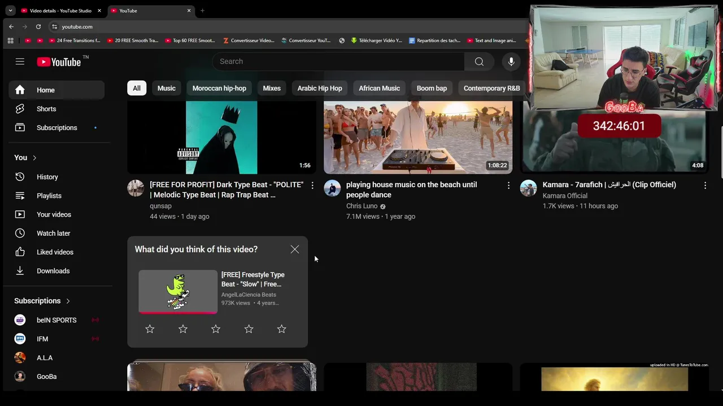Screen dimensions: 723x406
Task: Open Subscriptions in the sidebar
Action: coord(56,127)
